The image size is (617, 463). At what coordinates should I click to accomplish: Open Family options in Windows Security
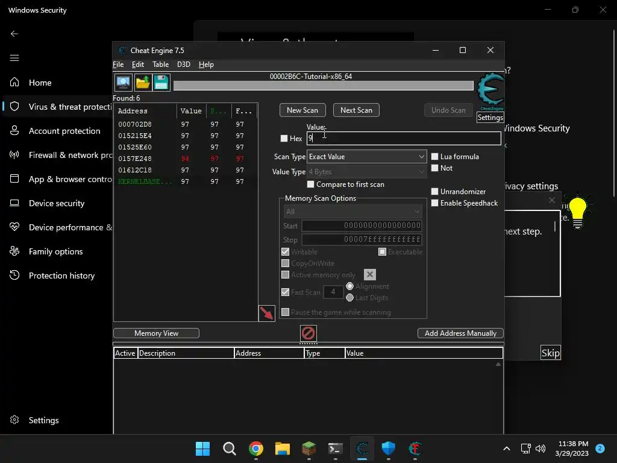[x=57, y=251]
